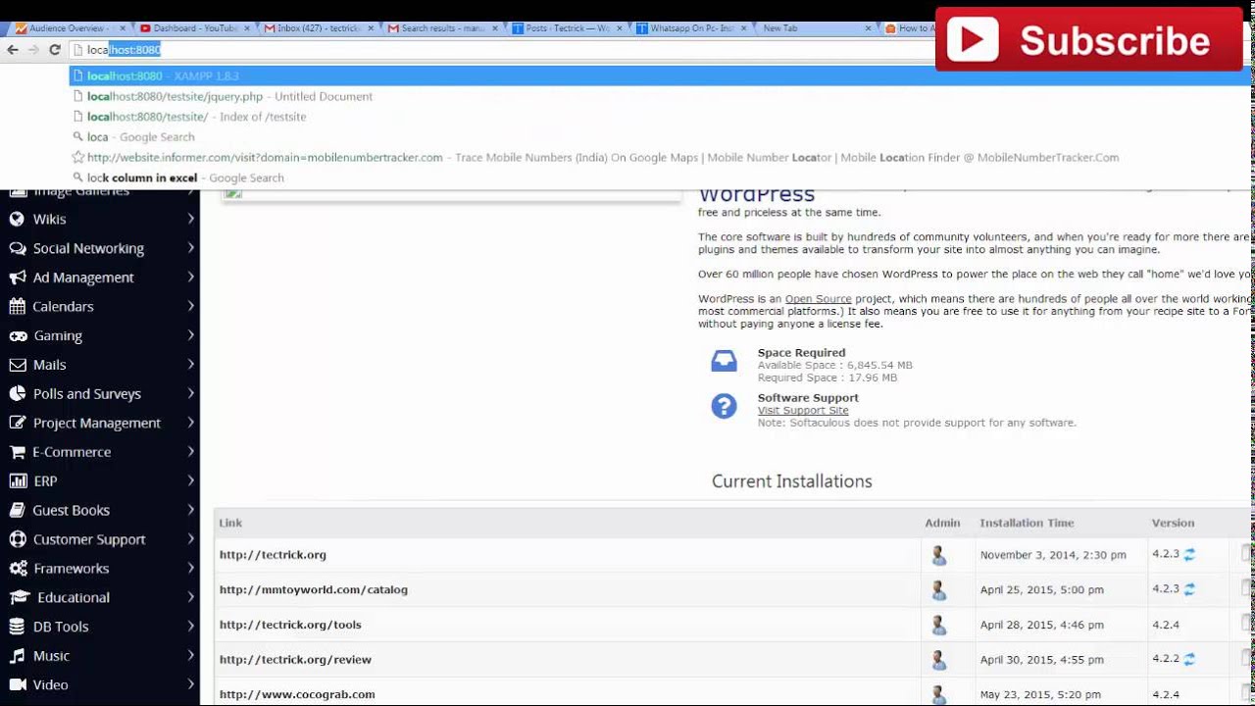
Task: Click the Mails envelope icon
Action: tap(17, 365)
